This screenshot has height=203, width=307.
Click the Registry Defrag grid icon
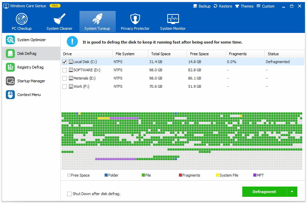pyautogui.click(x=10, y=67)
